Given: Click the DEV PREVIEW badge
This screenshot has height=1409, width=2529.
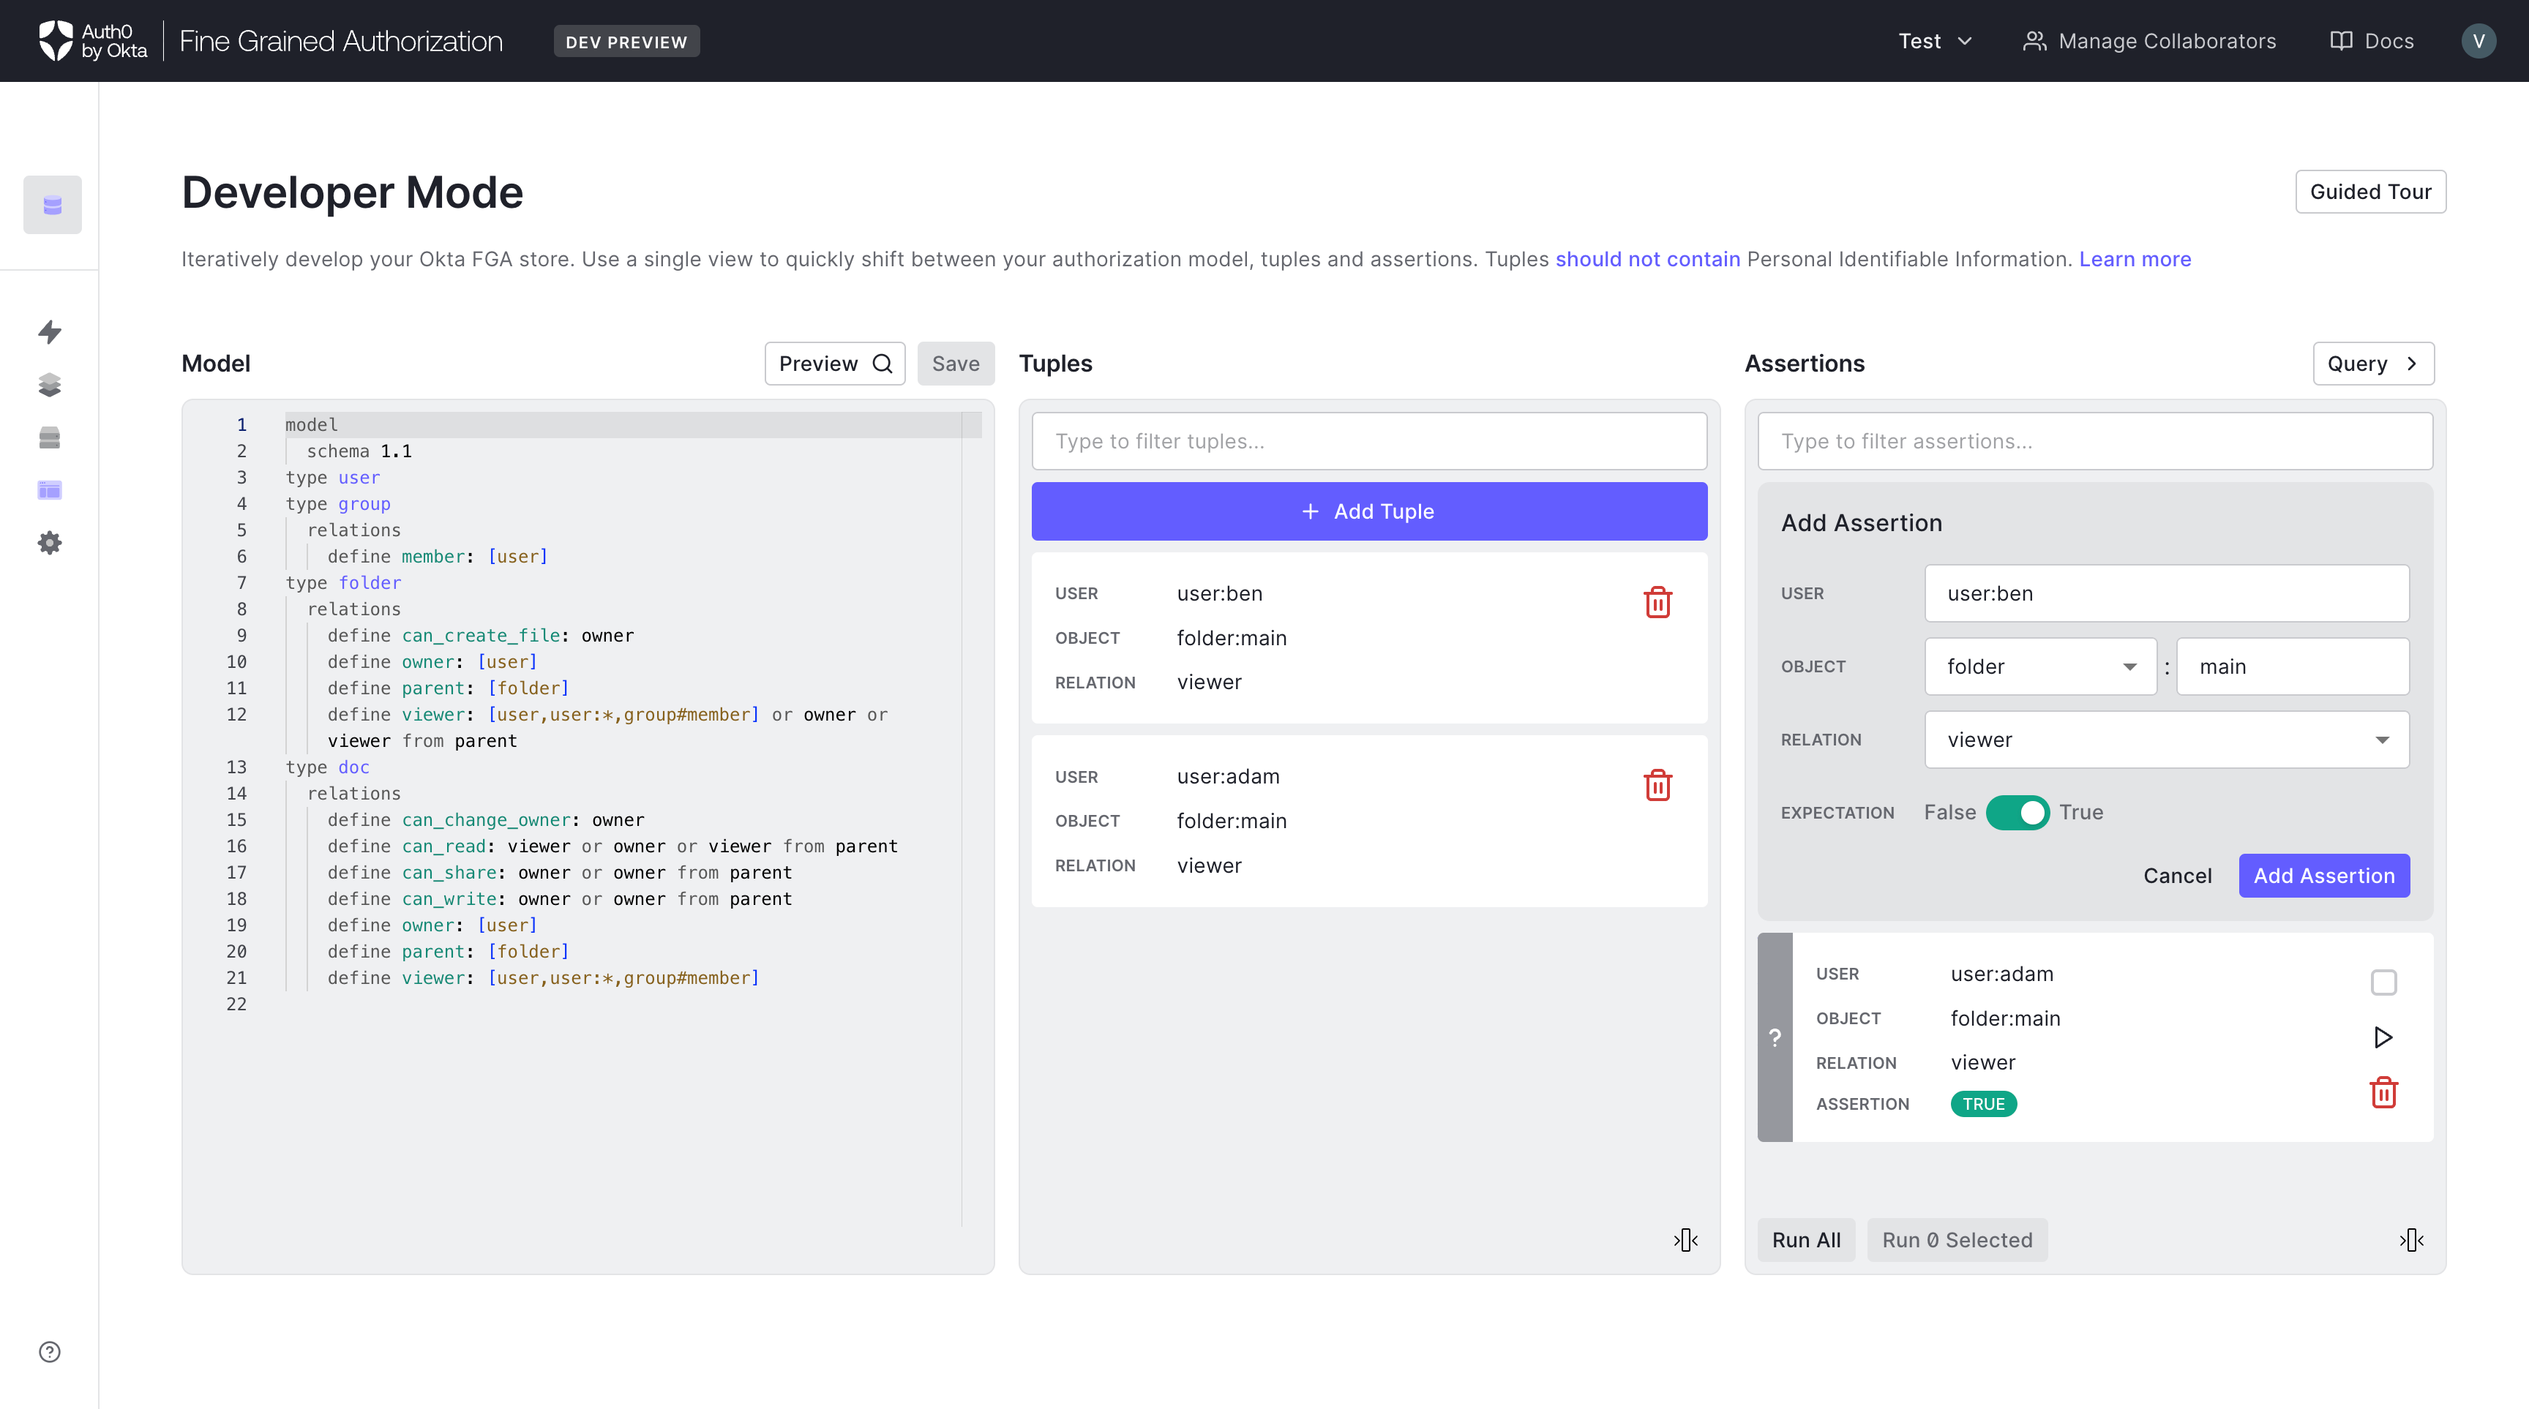Looking at the screenshot, I should (x=626, y=41).
